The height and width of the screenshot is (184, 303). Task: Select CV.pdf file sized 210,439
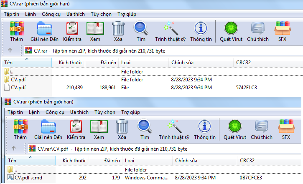(153, 87)
